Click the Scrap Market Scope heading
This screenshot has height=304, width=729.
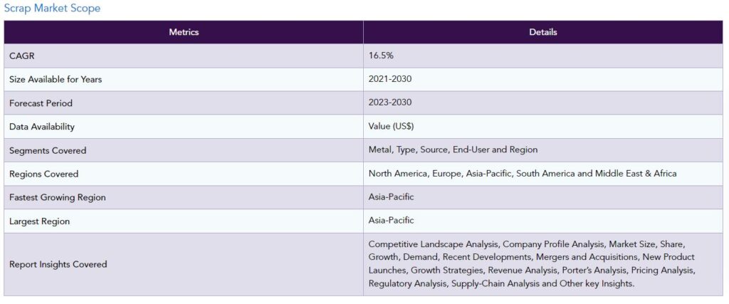click(52, 8)
